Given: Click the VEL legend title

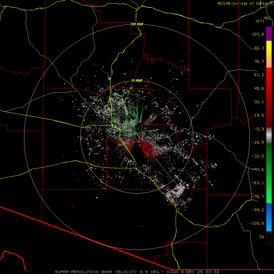Looking at the screenshot, I should (x=267, y=18).
